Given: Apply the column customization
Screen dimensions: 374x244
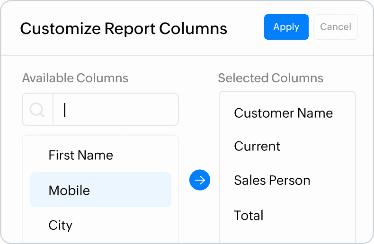Looking at the screenshot, I should [286, 27].
